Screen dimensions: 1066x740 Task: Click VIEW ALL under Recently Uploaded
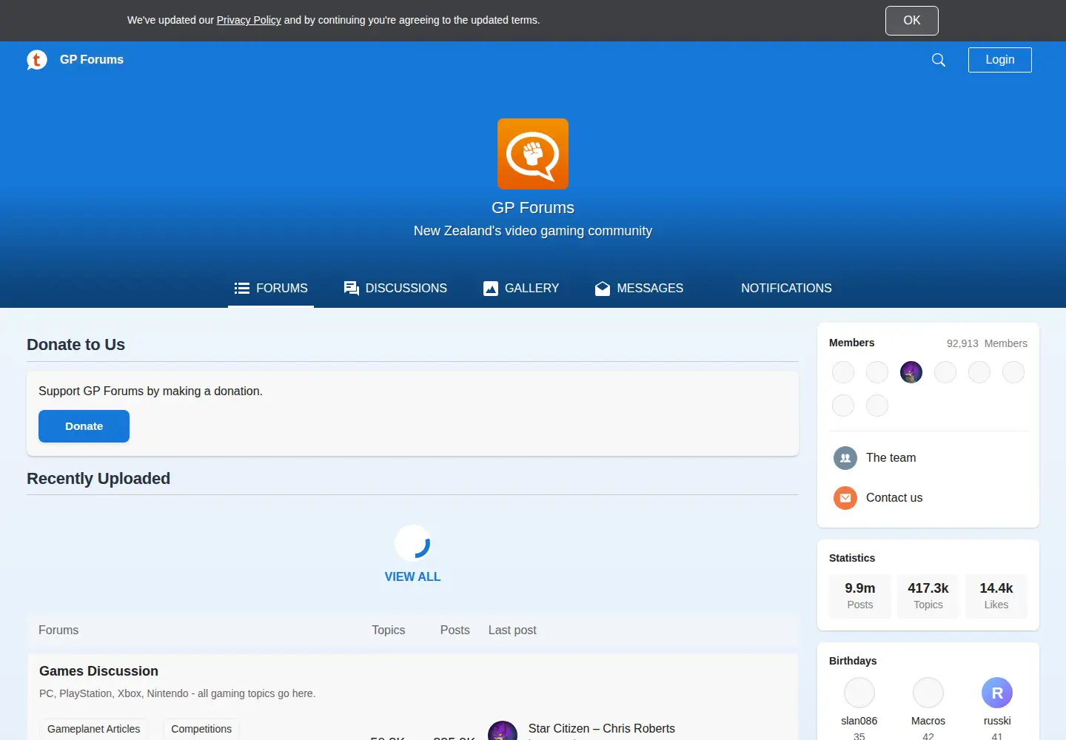coord(412,576)
